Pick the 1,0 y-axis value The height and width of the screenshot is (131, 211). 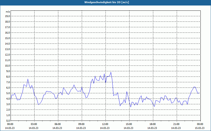(8, 115)
